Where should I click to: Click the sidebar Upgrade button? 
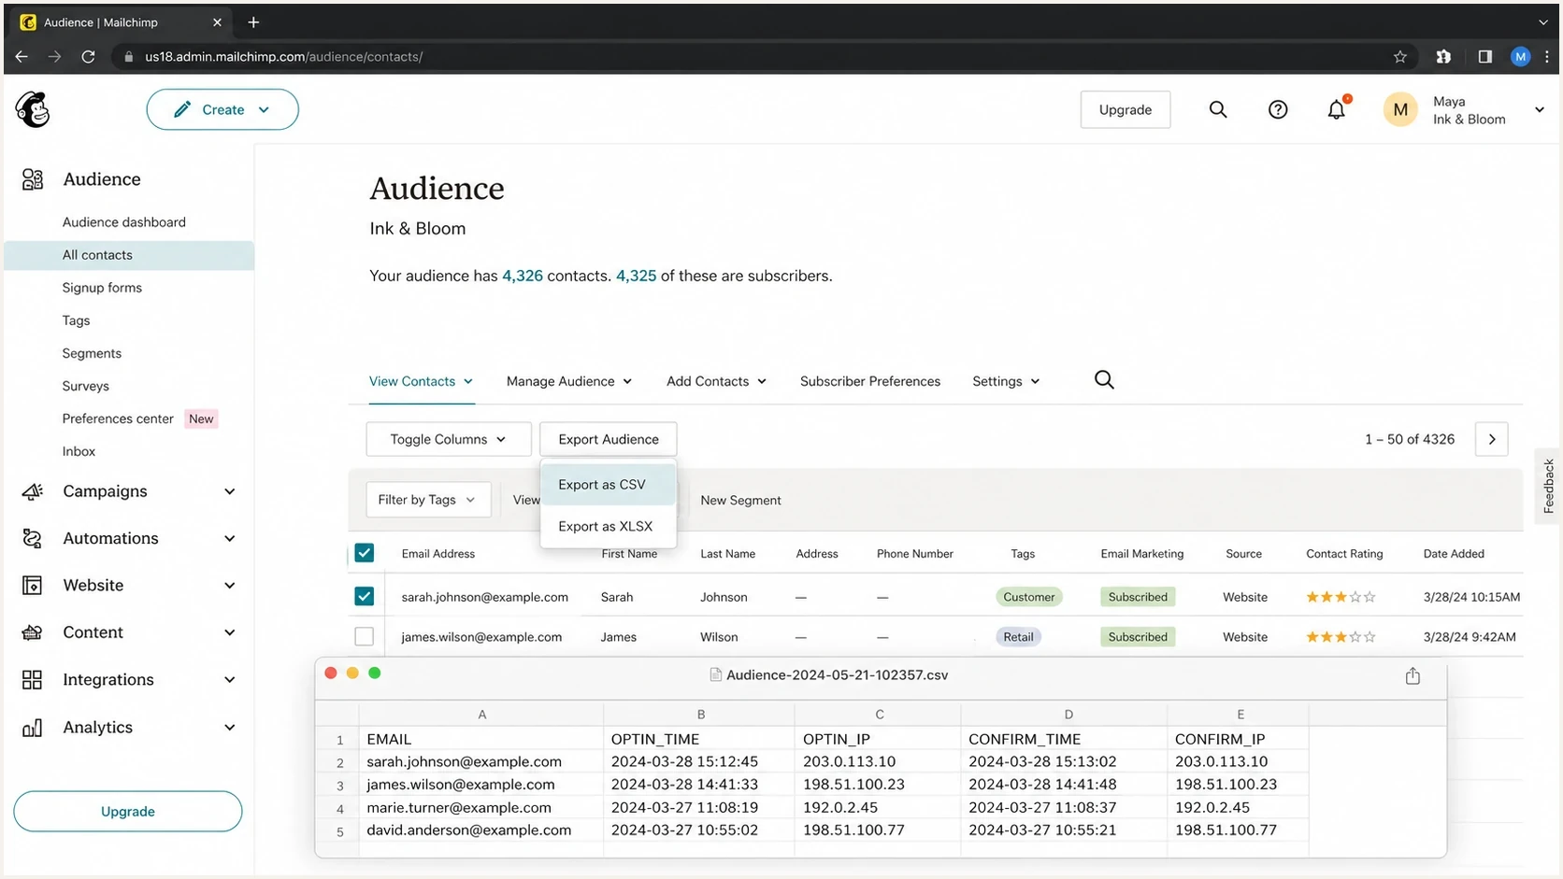pos(128,811)
